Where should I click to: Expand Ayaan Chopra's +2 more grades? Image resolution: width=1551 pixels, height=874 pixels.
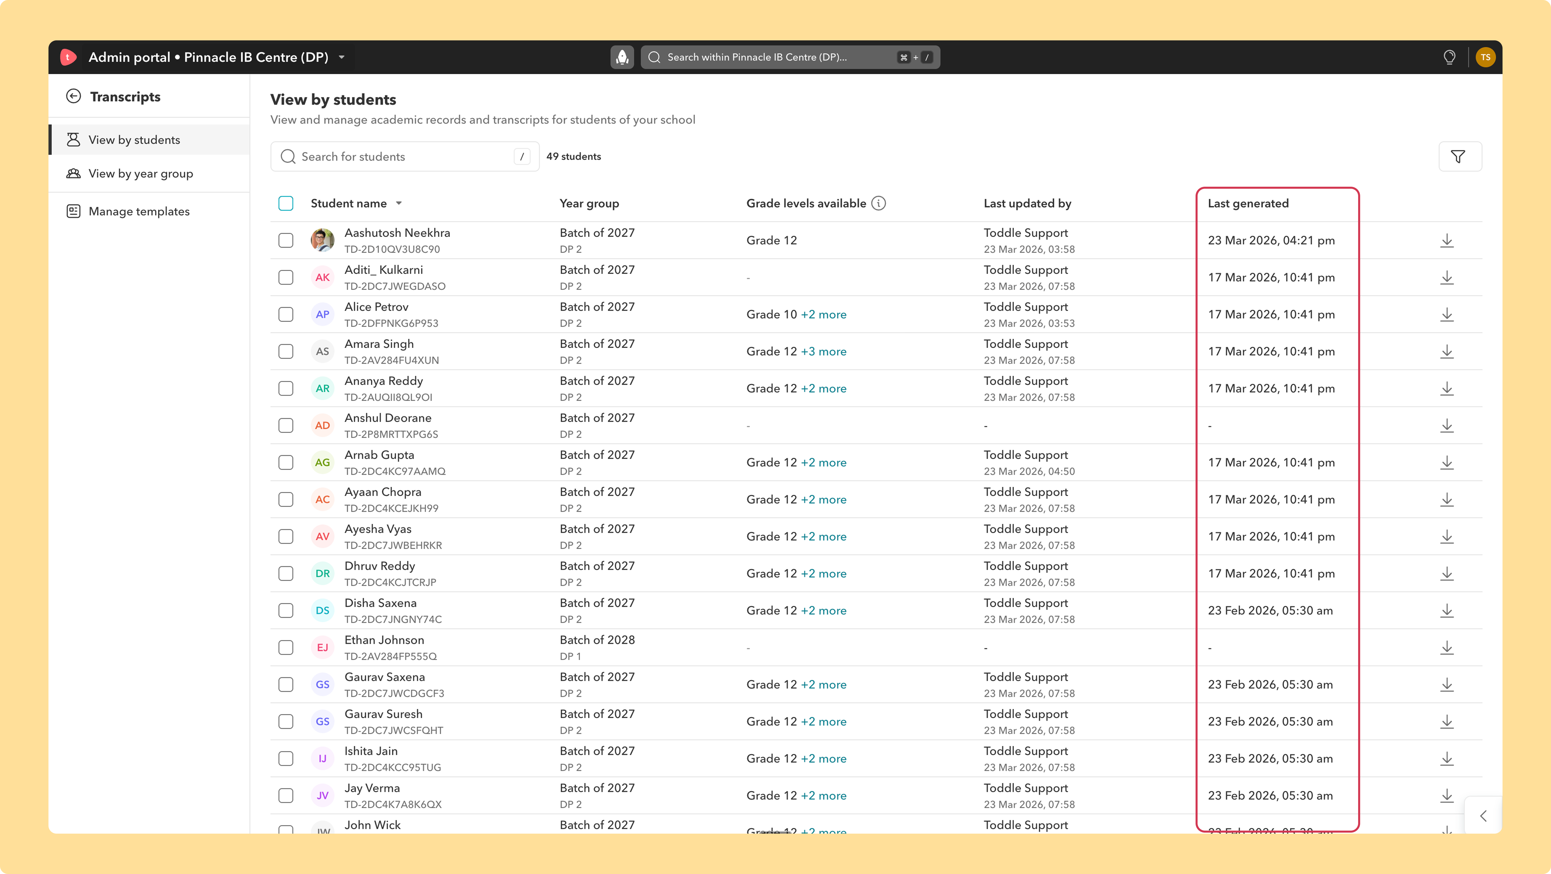824,500
